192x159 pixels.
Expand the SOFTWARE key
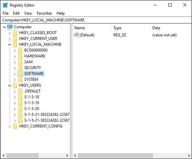15,74
